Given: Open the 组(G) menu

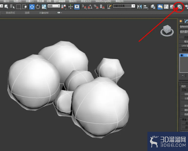Looking at the screenshot, I should tap(6, 1).
